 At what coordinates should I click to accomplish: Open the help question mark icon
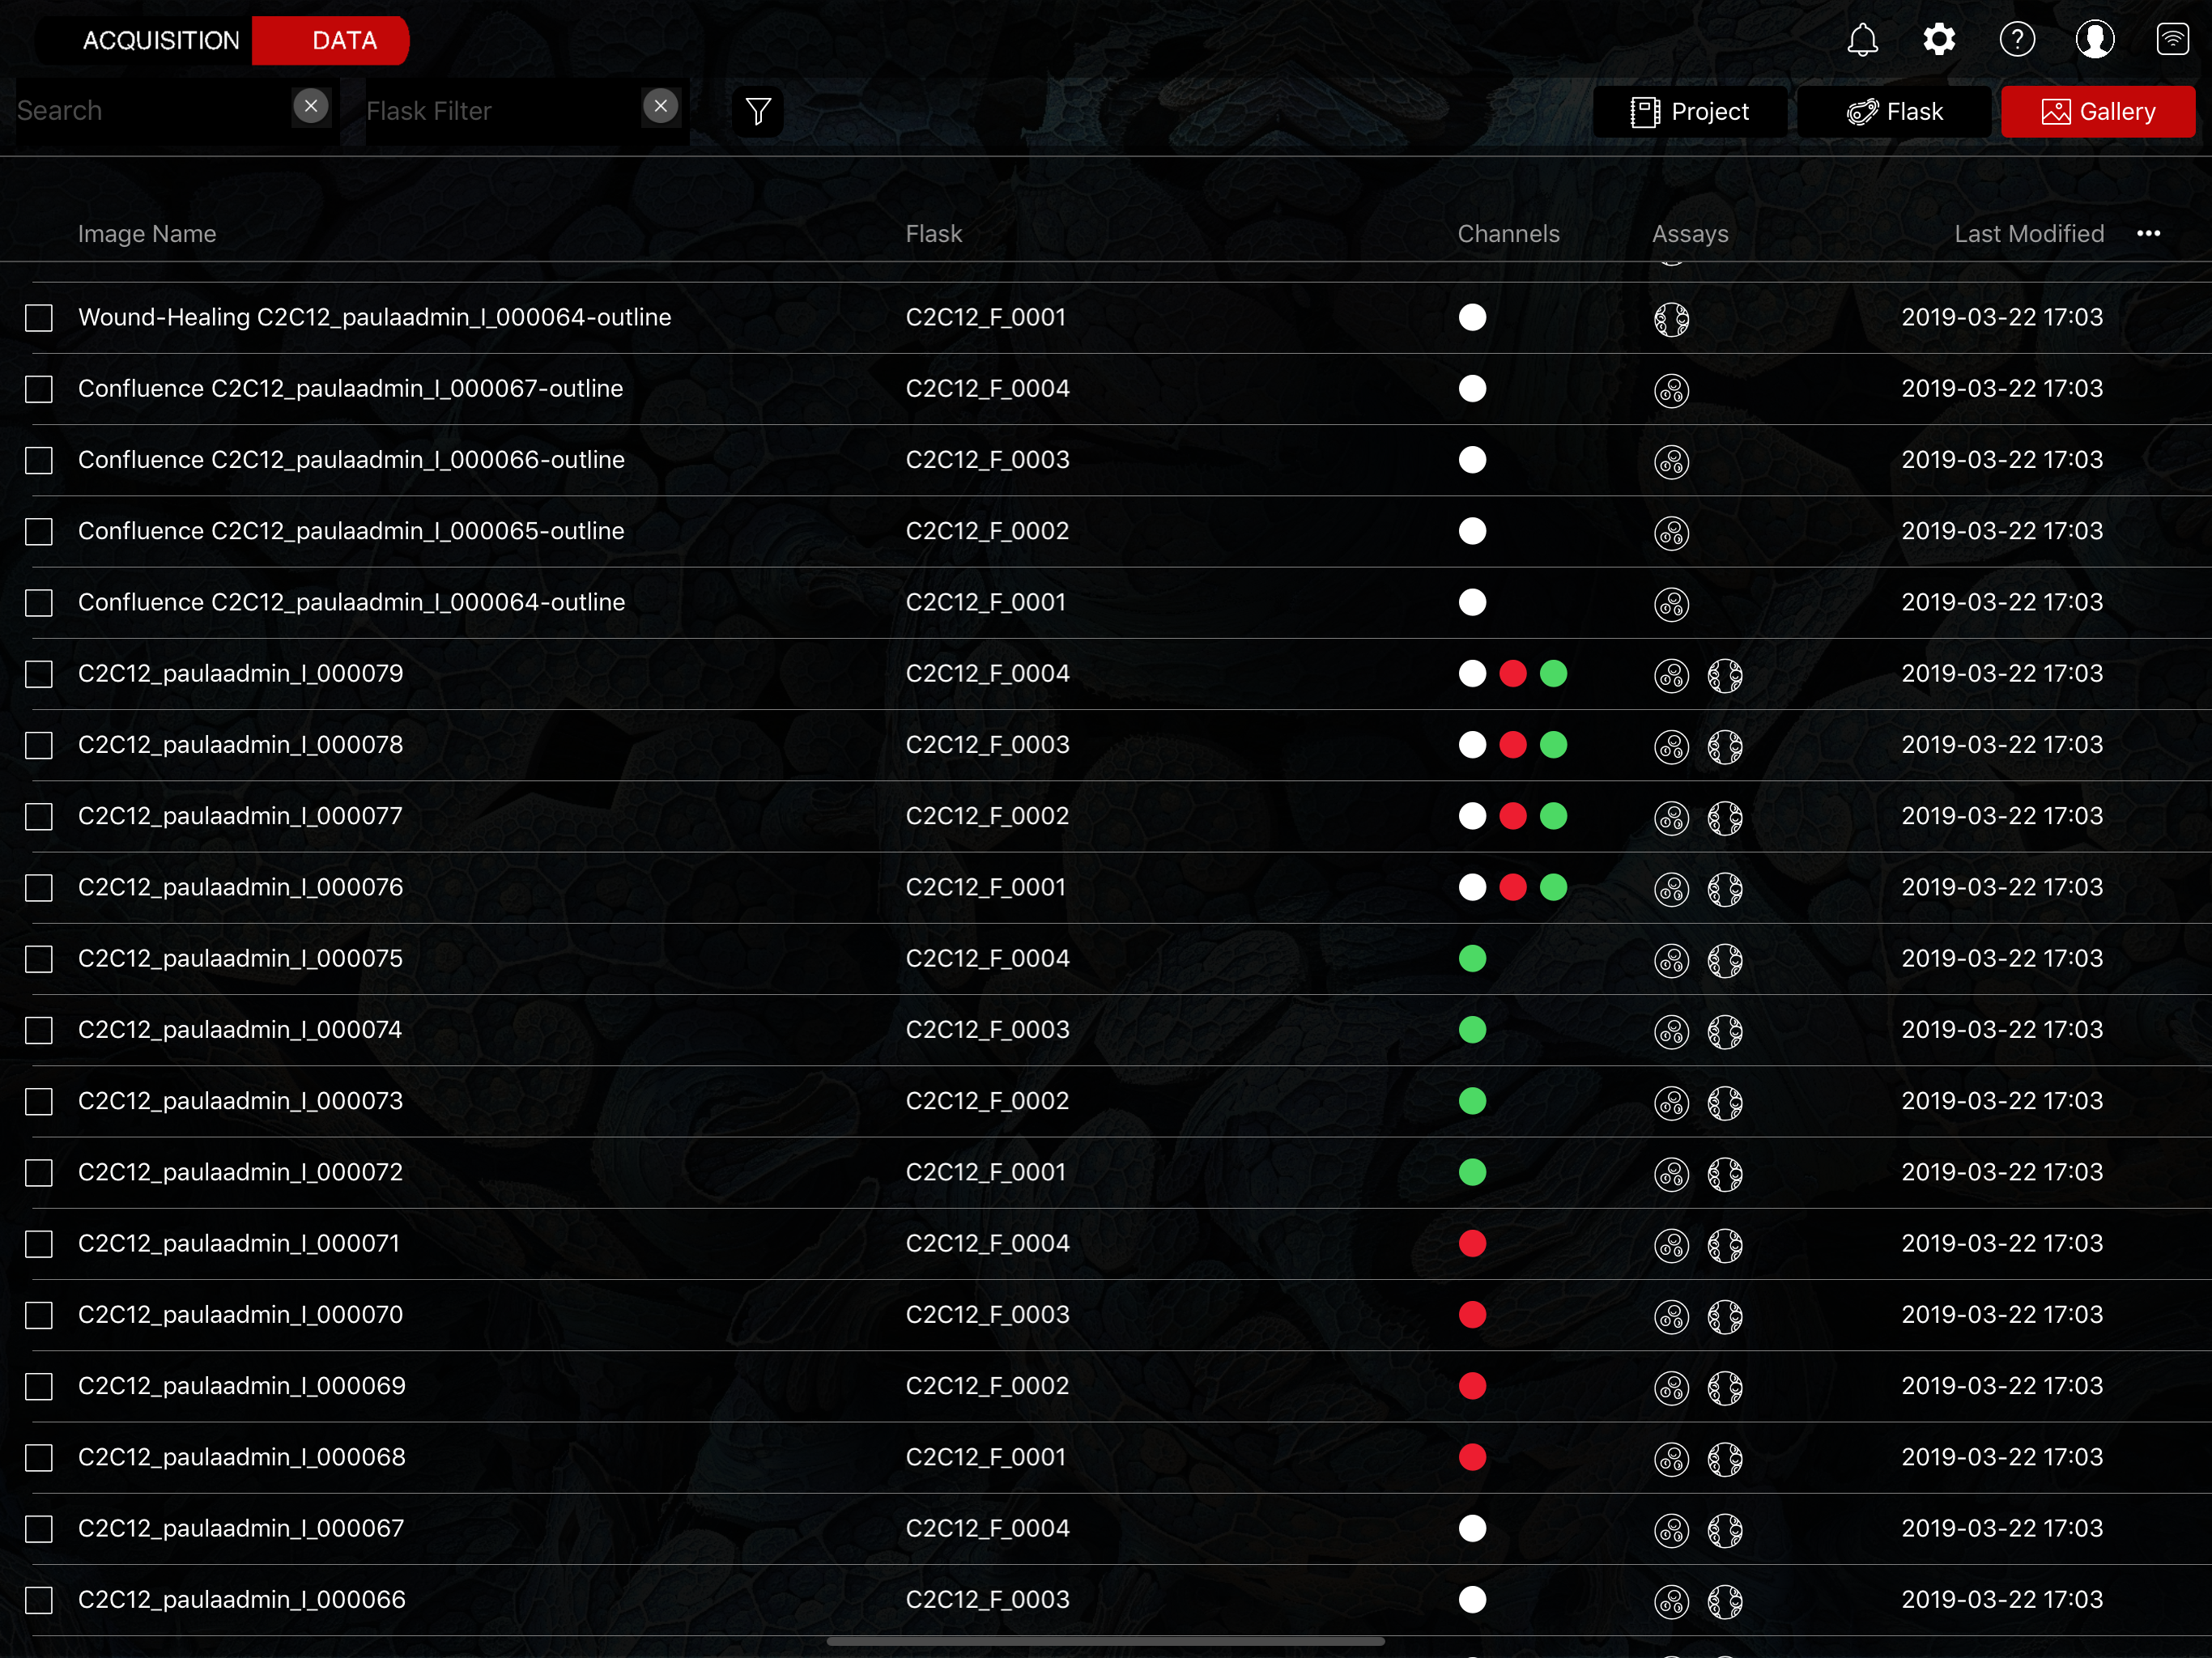(x=2017, y=40)
